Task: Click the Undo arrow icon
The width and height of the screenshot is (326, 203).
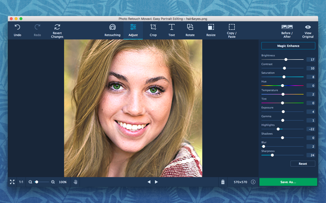Action: click(x=17, y=27)
